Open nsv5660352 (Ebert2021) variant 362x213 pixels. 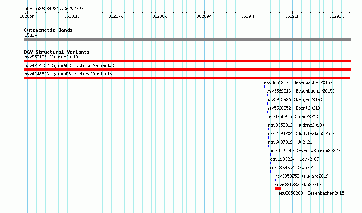(293, 108)
